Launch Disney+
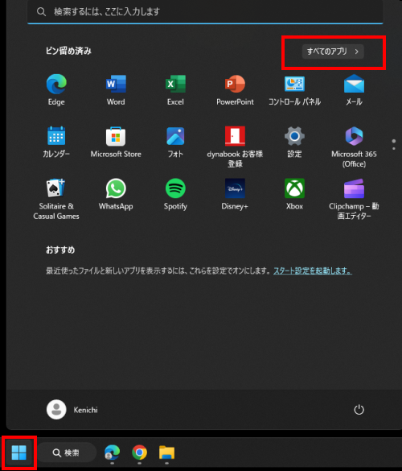Image resolution: width=402 pixels, height=471 pixels. click(x=235, y=194)
